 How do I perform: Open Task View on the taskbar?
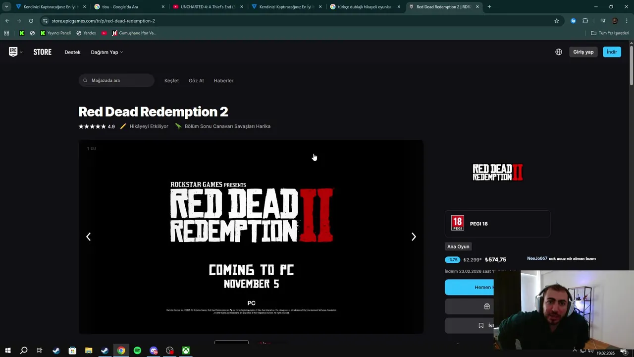[x=40, y=351]
